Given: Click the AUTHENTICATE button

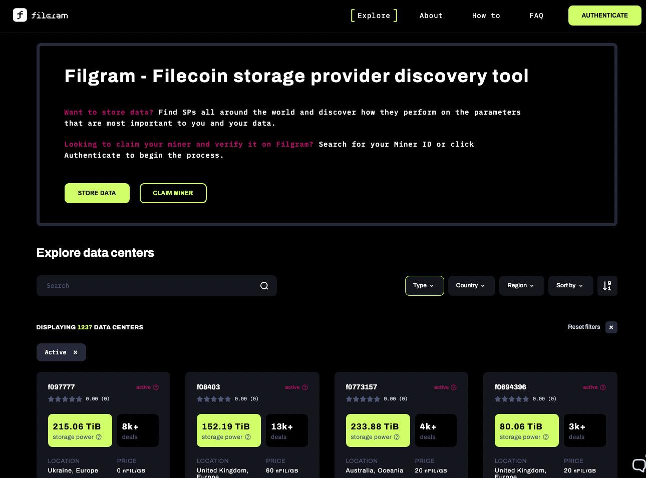Looking at the screenshot, I should tap(604, 16).
